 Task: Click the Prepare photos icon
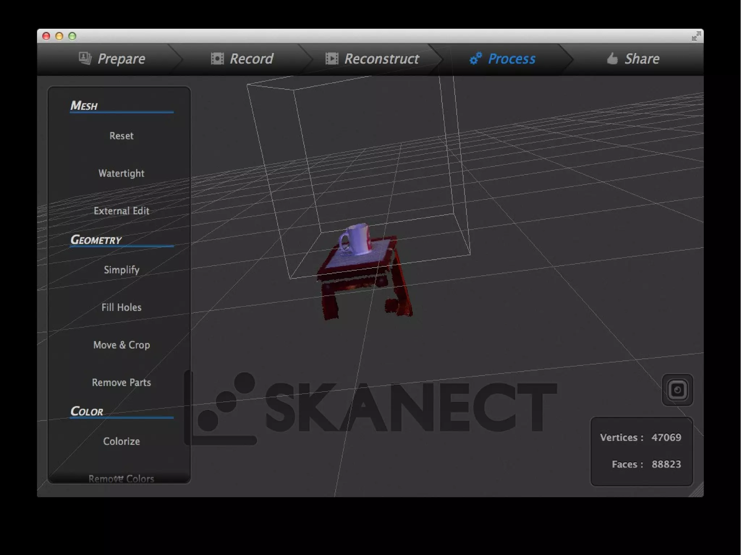click(85, 58)
